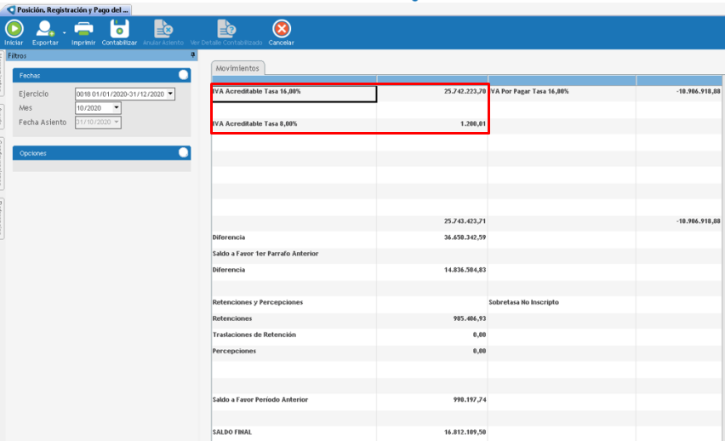This screenshot has width=725, height=441.
Task: Pin the Filtros panel
Action: 193,54
